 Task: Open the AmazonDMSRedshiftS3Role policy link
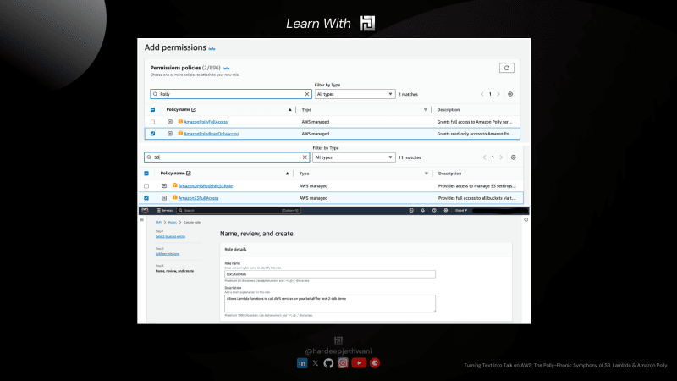coord(206,186)
